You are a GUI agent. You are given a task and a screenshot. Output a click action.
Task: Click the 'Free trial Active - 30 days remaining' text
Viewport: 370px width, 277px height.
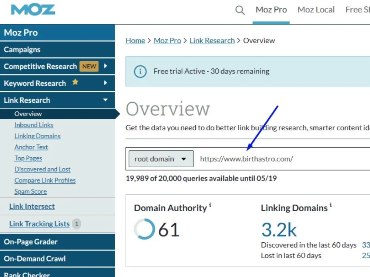pos(211,71)
